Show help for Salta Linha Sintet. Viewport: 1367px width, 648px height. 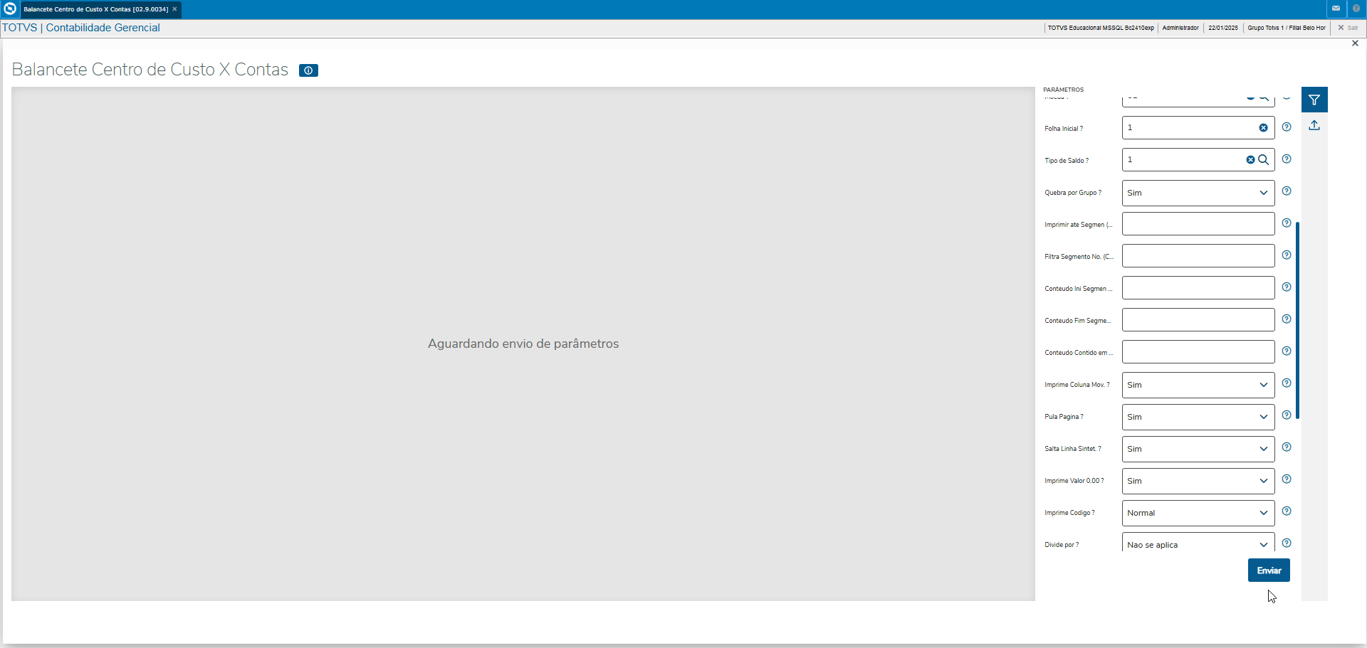[1287, 447]
